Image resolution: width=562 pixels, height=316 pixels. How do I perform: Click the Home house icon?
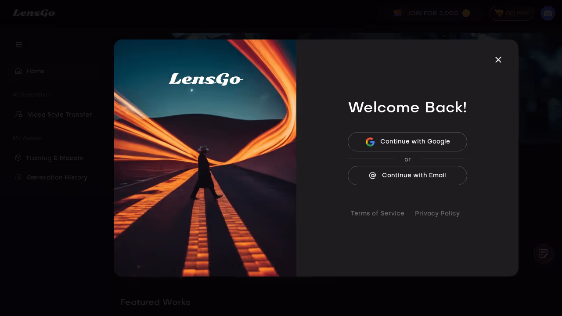click(x=18, y=71)
